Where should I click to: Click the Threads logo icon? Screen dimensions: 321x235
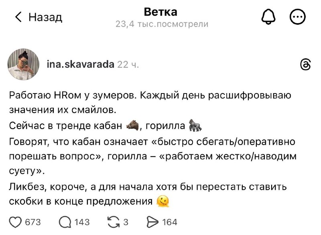[305, 65]
